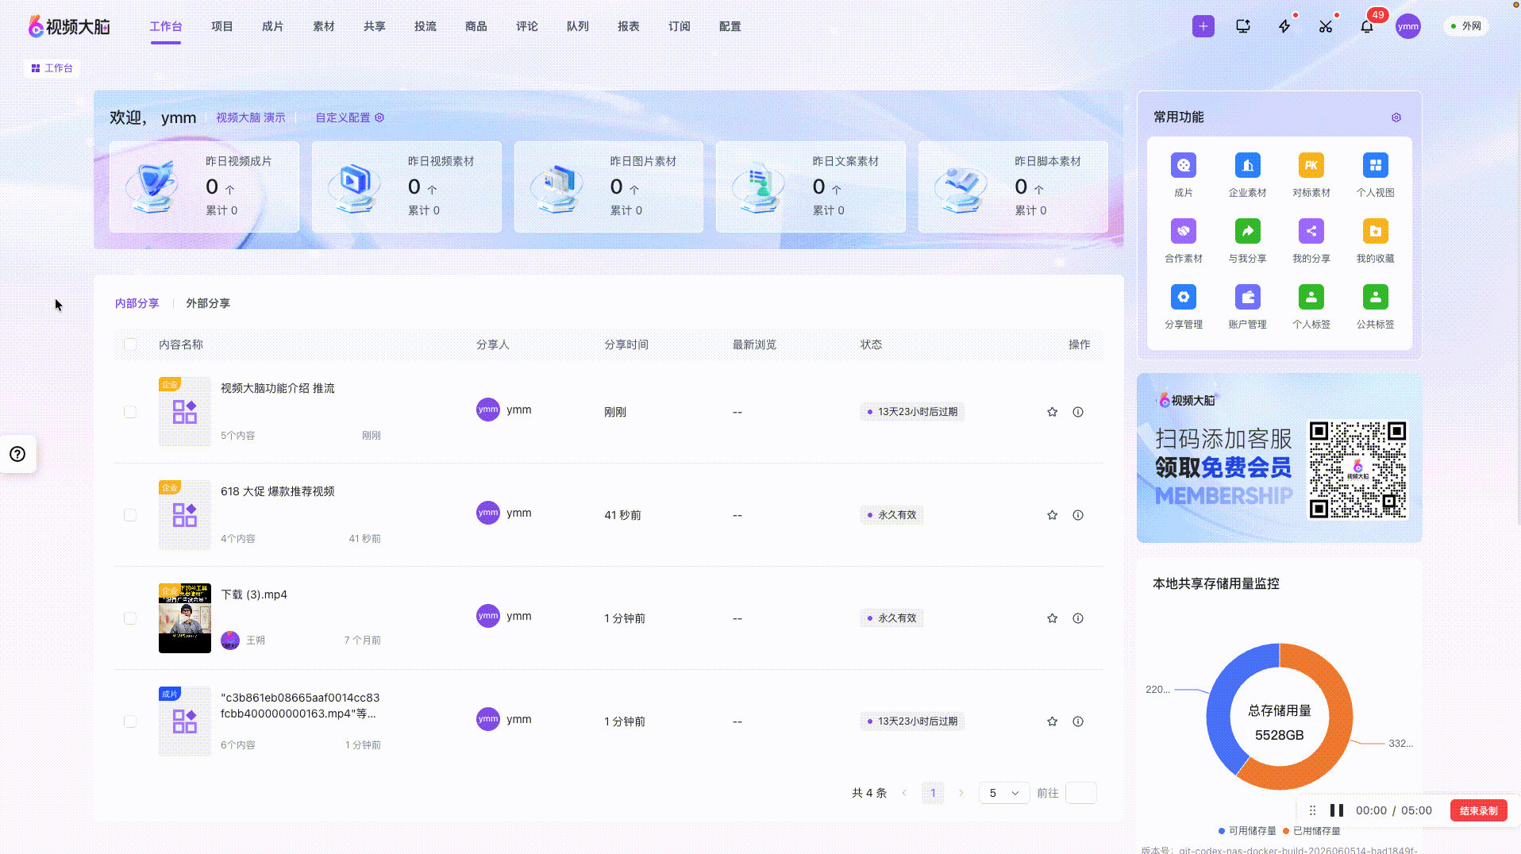Viewport: 1521px width, 854px height.
Task: Open the page size dropdown showing 5
Action: pos(1004,793)
